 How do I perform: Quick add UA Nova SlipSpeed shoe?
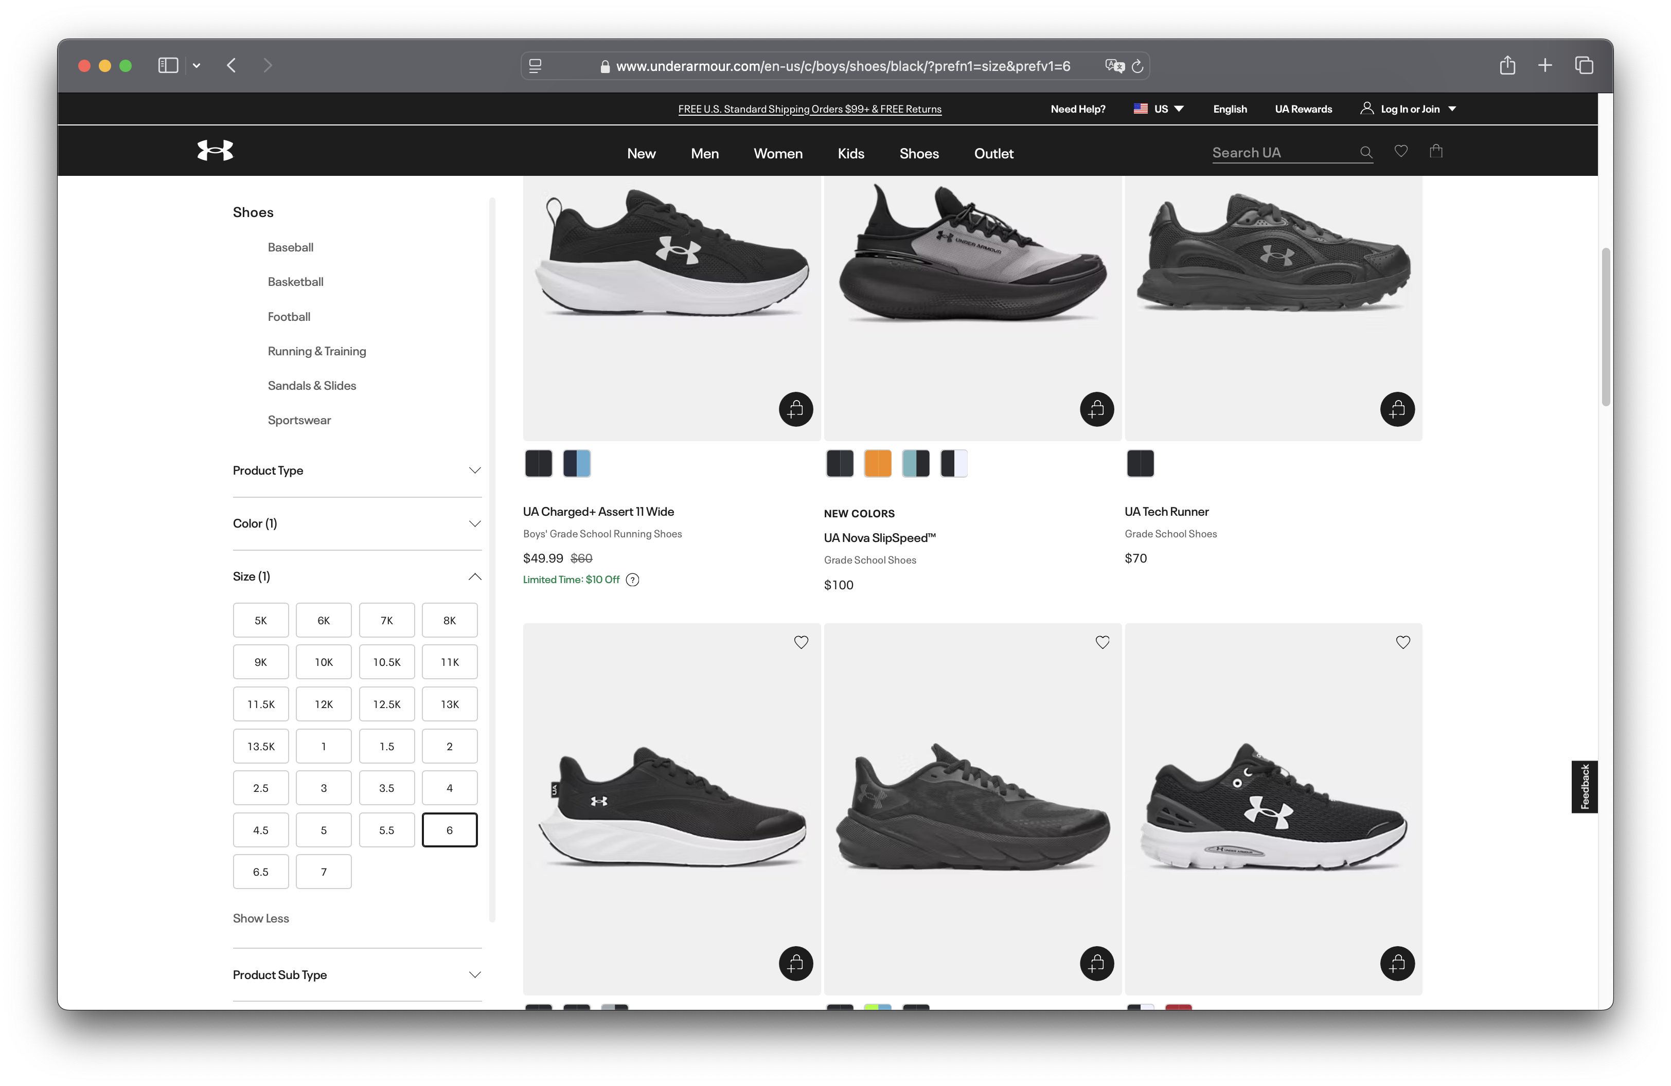pos(1097,409)
